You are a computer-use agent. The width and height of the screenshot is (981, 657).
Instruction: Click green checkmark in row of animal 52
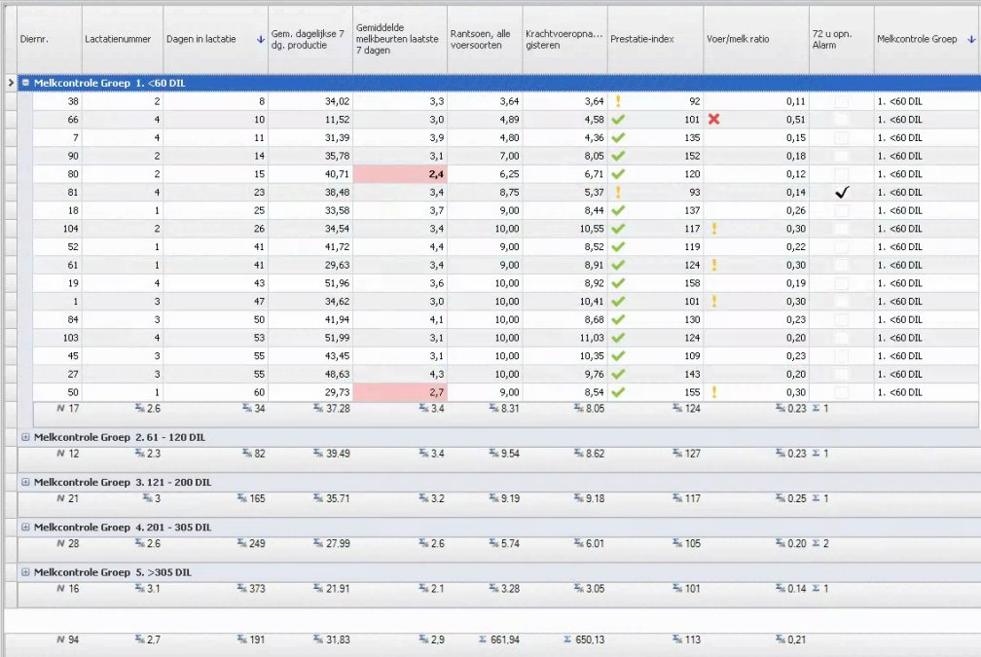(x=618, y=246)
